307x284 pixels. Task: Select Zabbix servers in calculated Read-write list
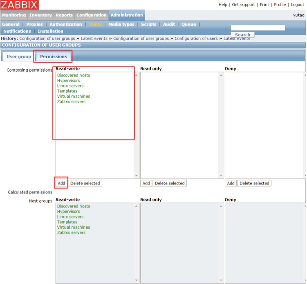click(71, 232)
